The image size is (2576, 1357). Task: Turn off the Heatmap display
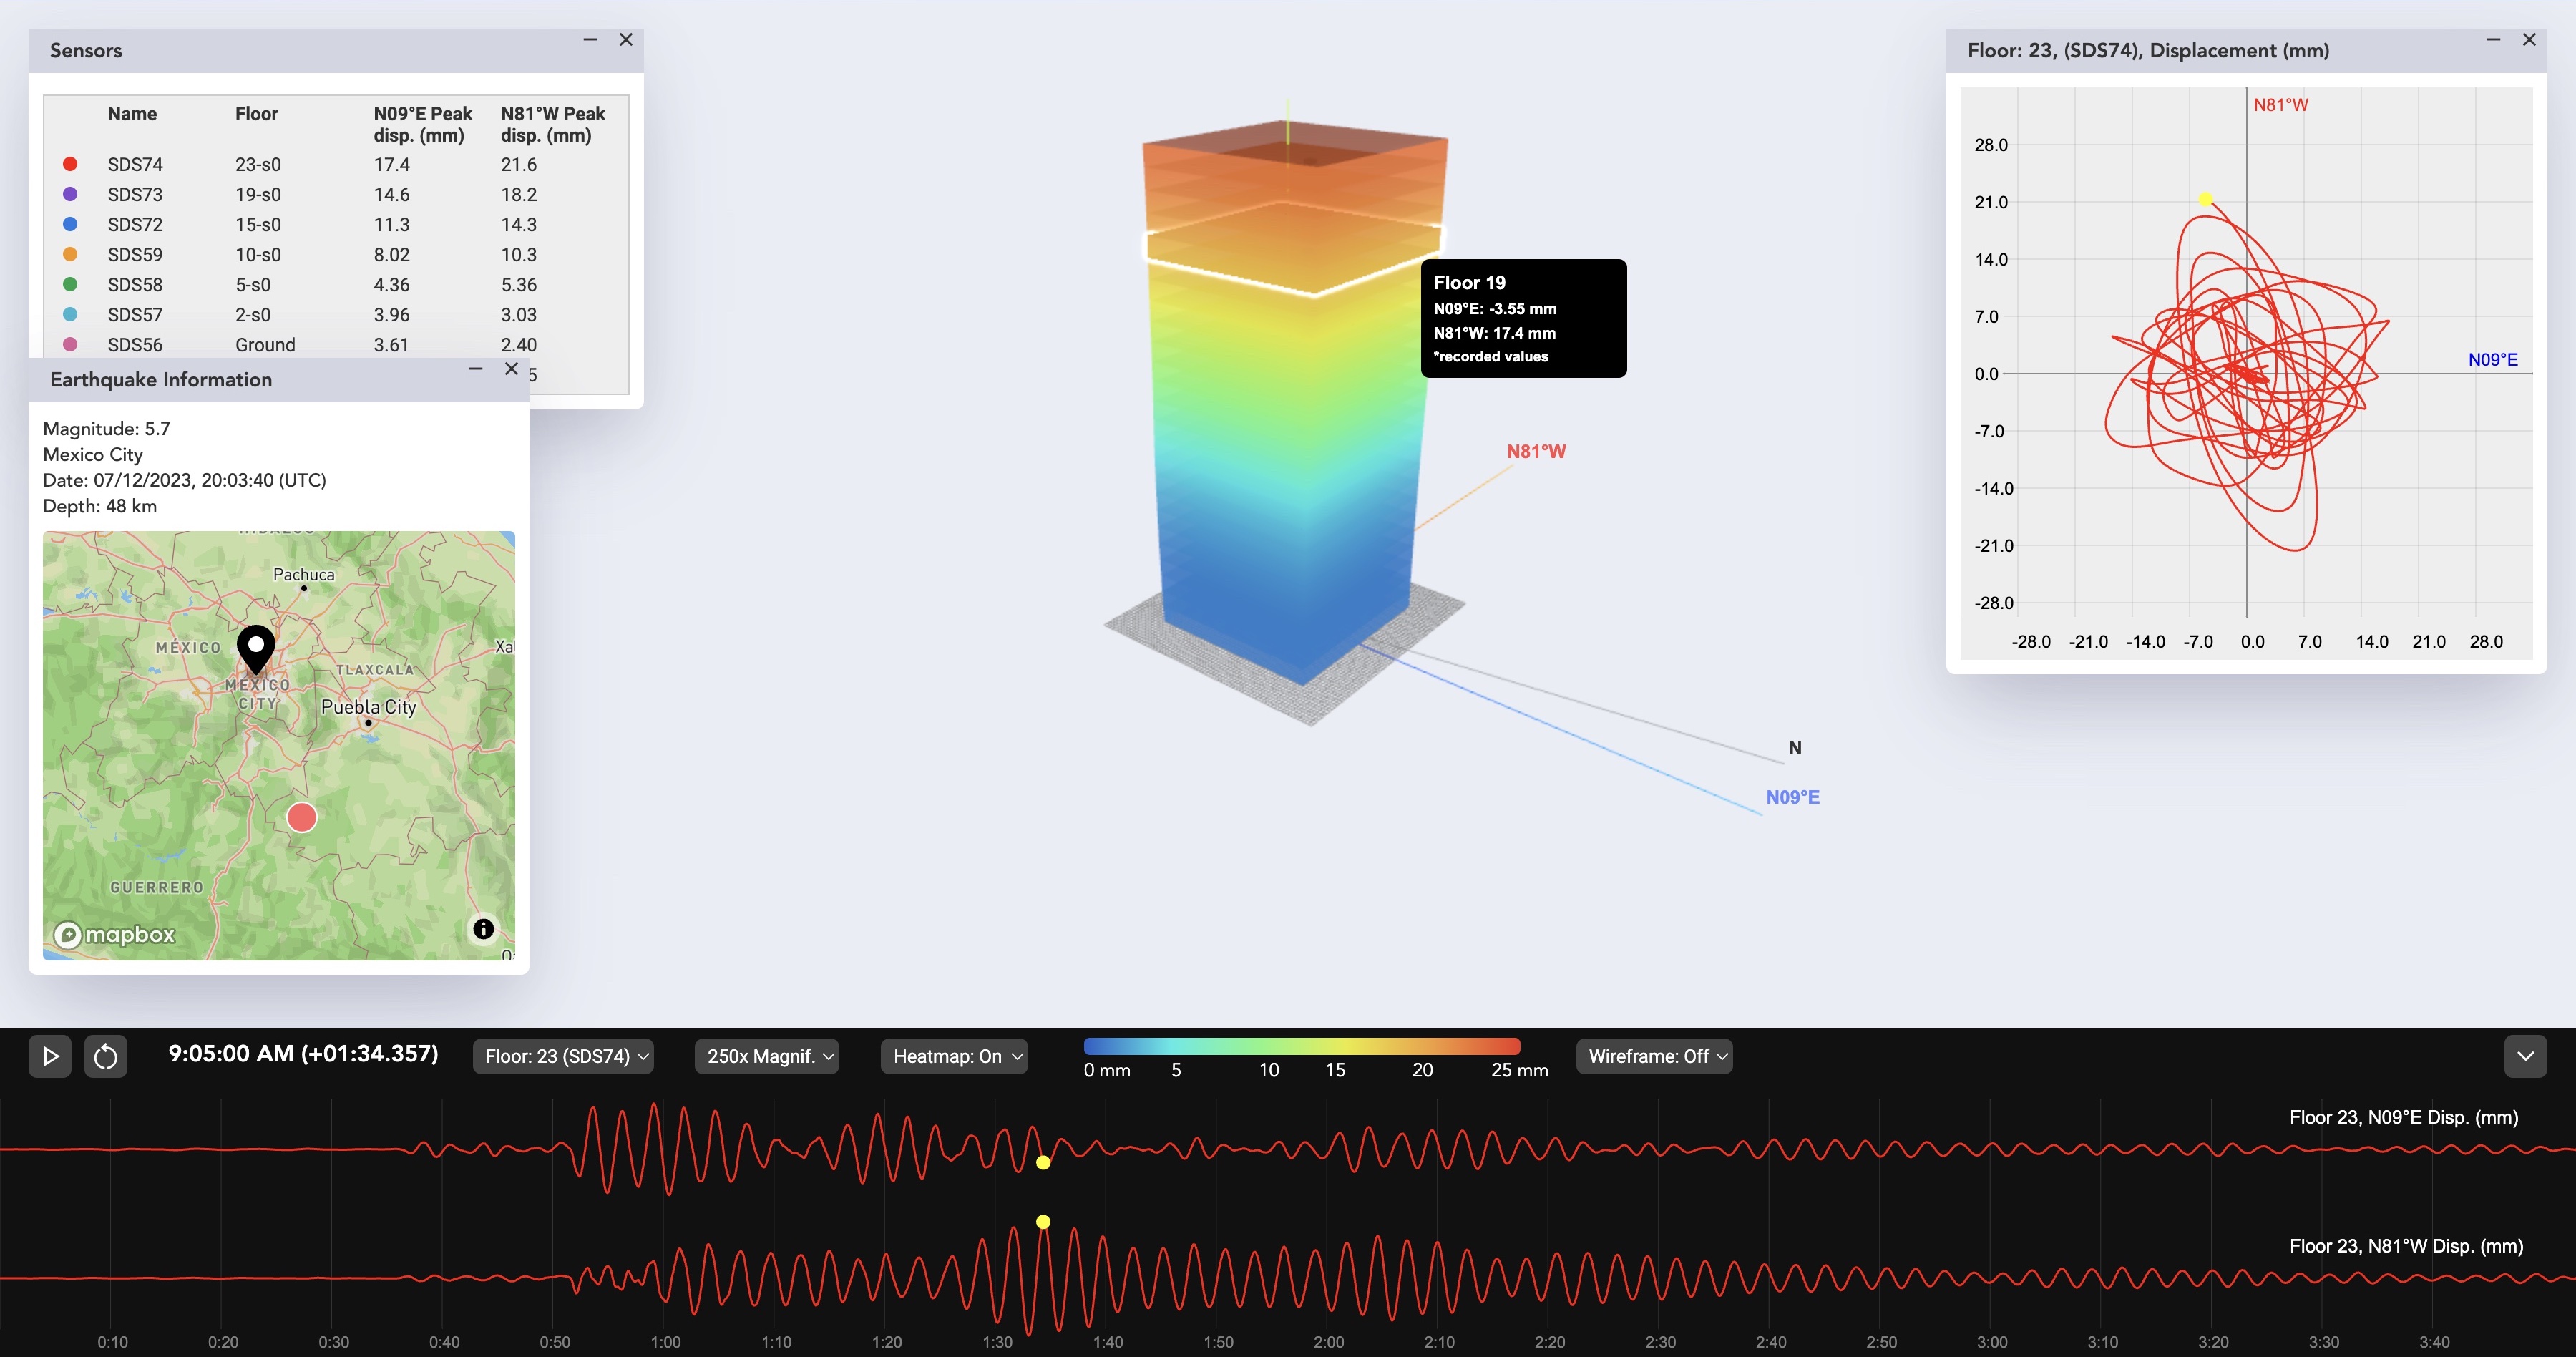(x=952, y=1056)
